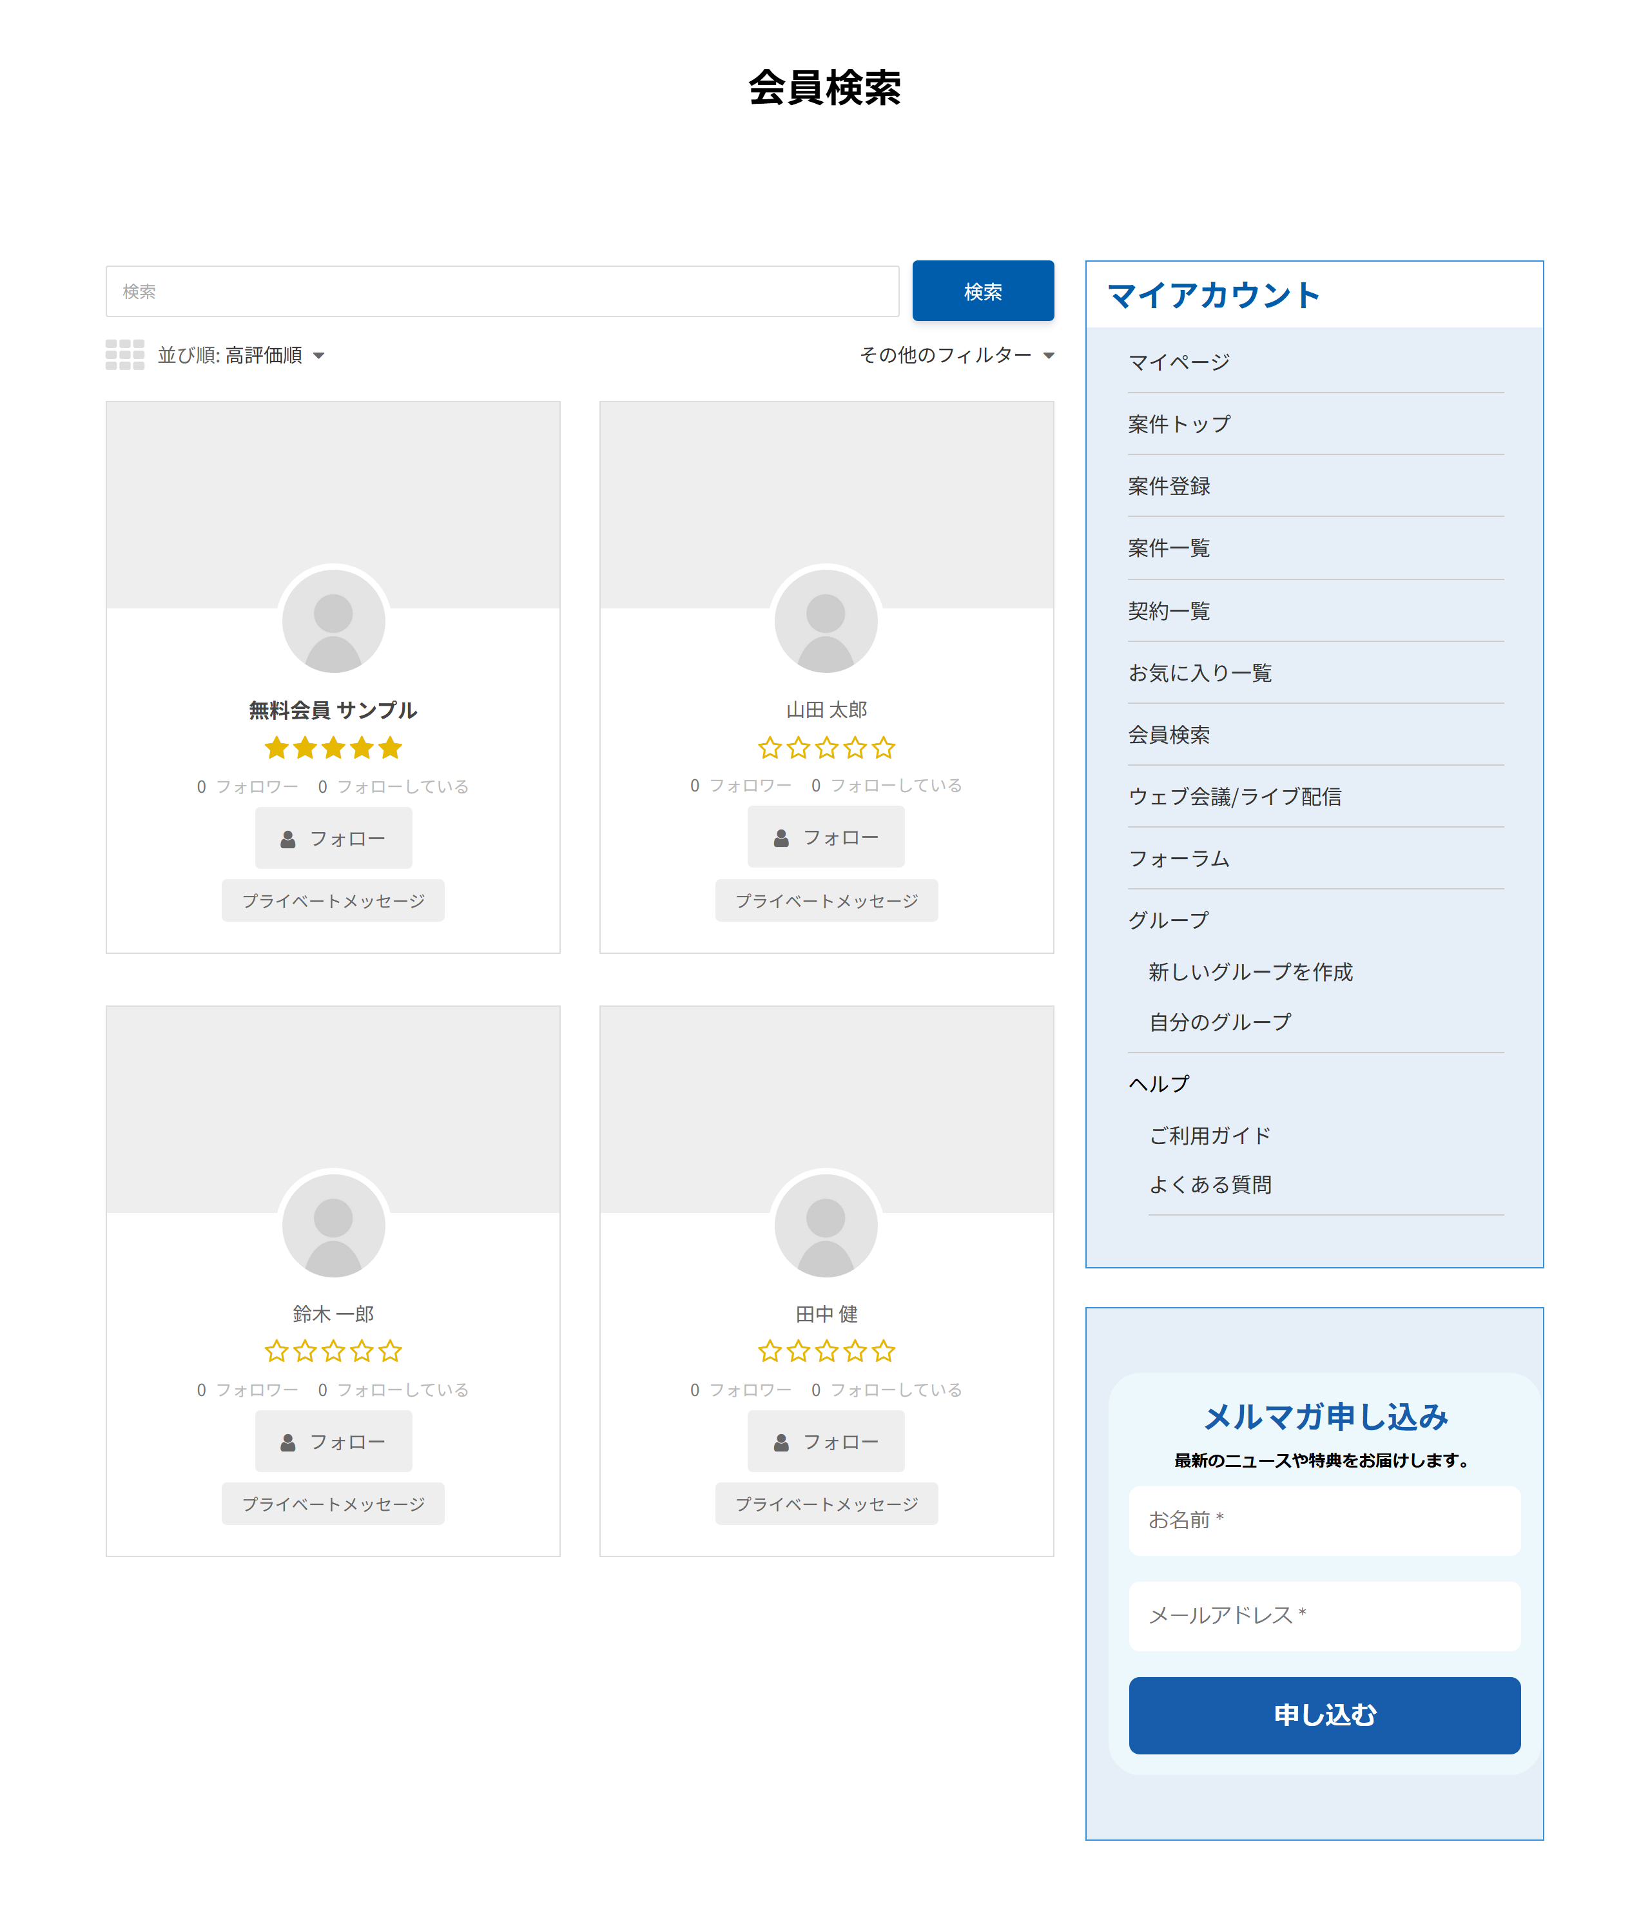Click the 田中 健 name link
The height and width of the screenshot is (1931, 1650).
pyautogui.click(x=826, y=1314)
